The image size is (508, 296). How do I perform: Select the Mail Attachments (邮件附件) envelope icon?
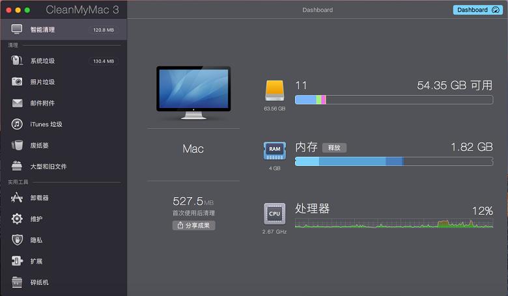point(17,103)
